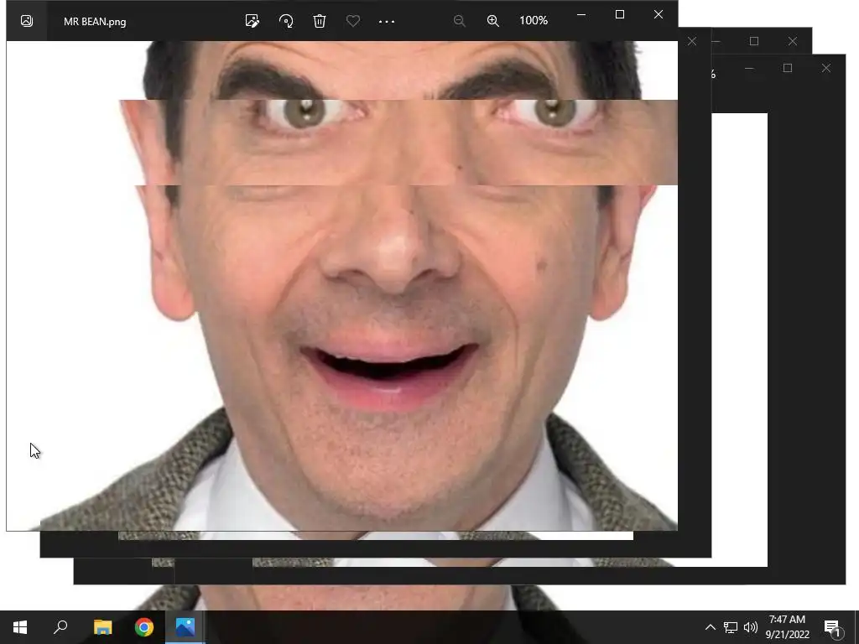Image resolution: width=859 pixels, height=644 pixels.
Task: Add image to favorites with heart icon
Action: click(353, 21)
